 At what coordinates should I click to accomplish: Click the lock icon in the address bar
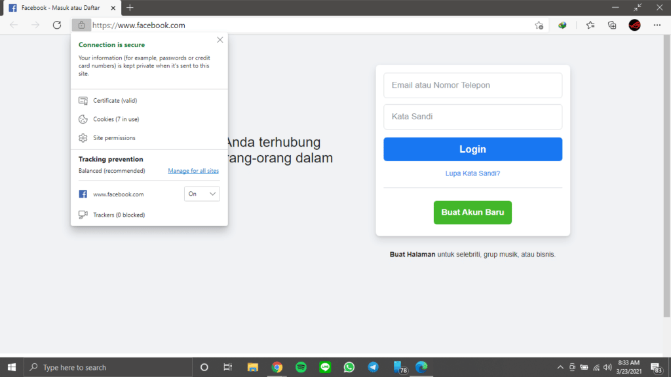click(x=81, y=25)
